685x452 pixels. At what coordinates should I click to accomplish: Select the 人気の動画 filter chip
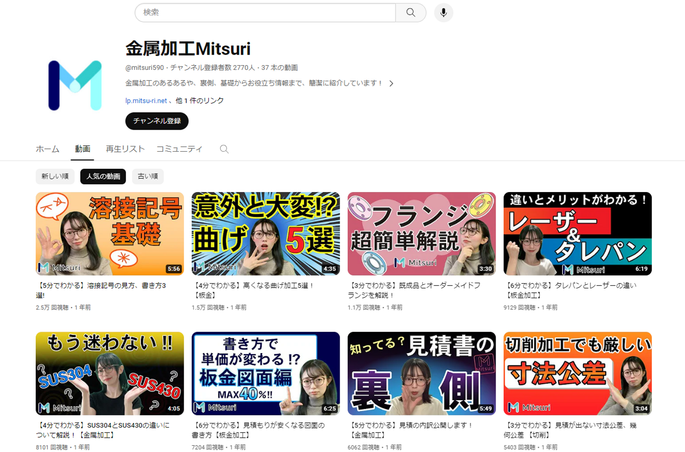point(103,176)
